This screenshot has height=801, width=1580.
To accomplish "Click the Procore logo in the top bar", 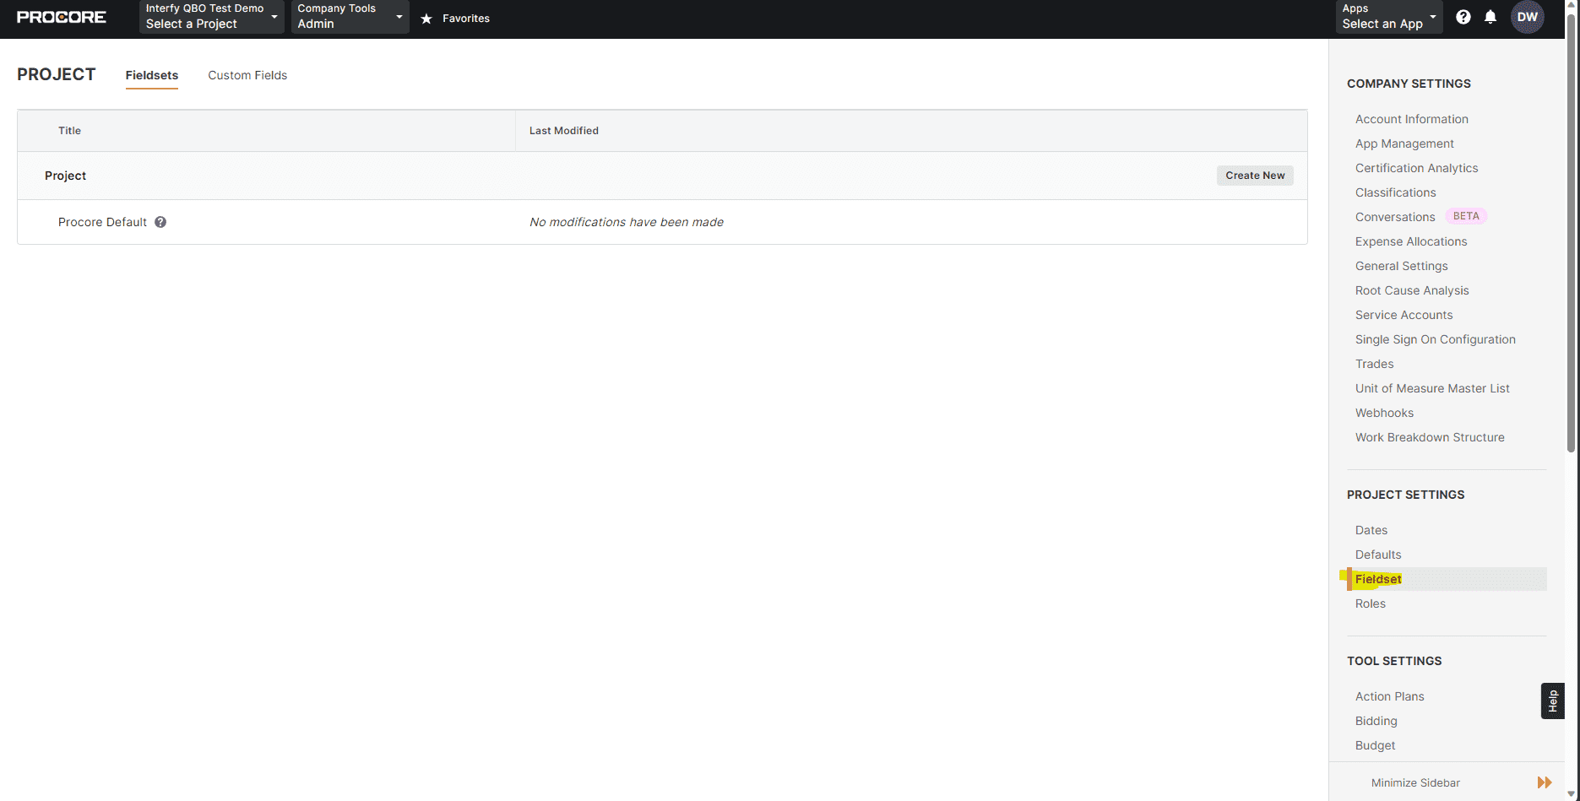I will 61,16.
